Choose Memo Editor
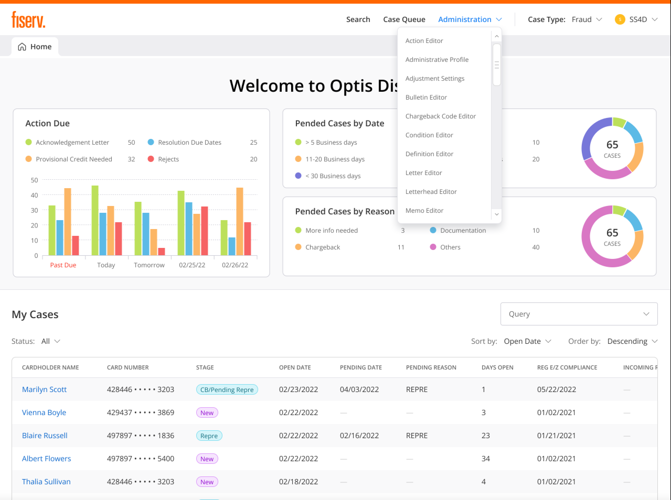 (x=424, y=210)
